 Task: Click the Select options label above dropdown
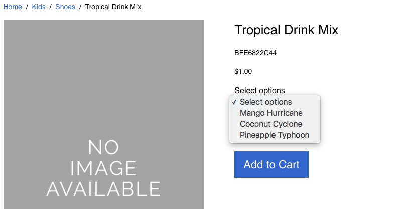pos(259,90)
